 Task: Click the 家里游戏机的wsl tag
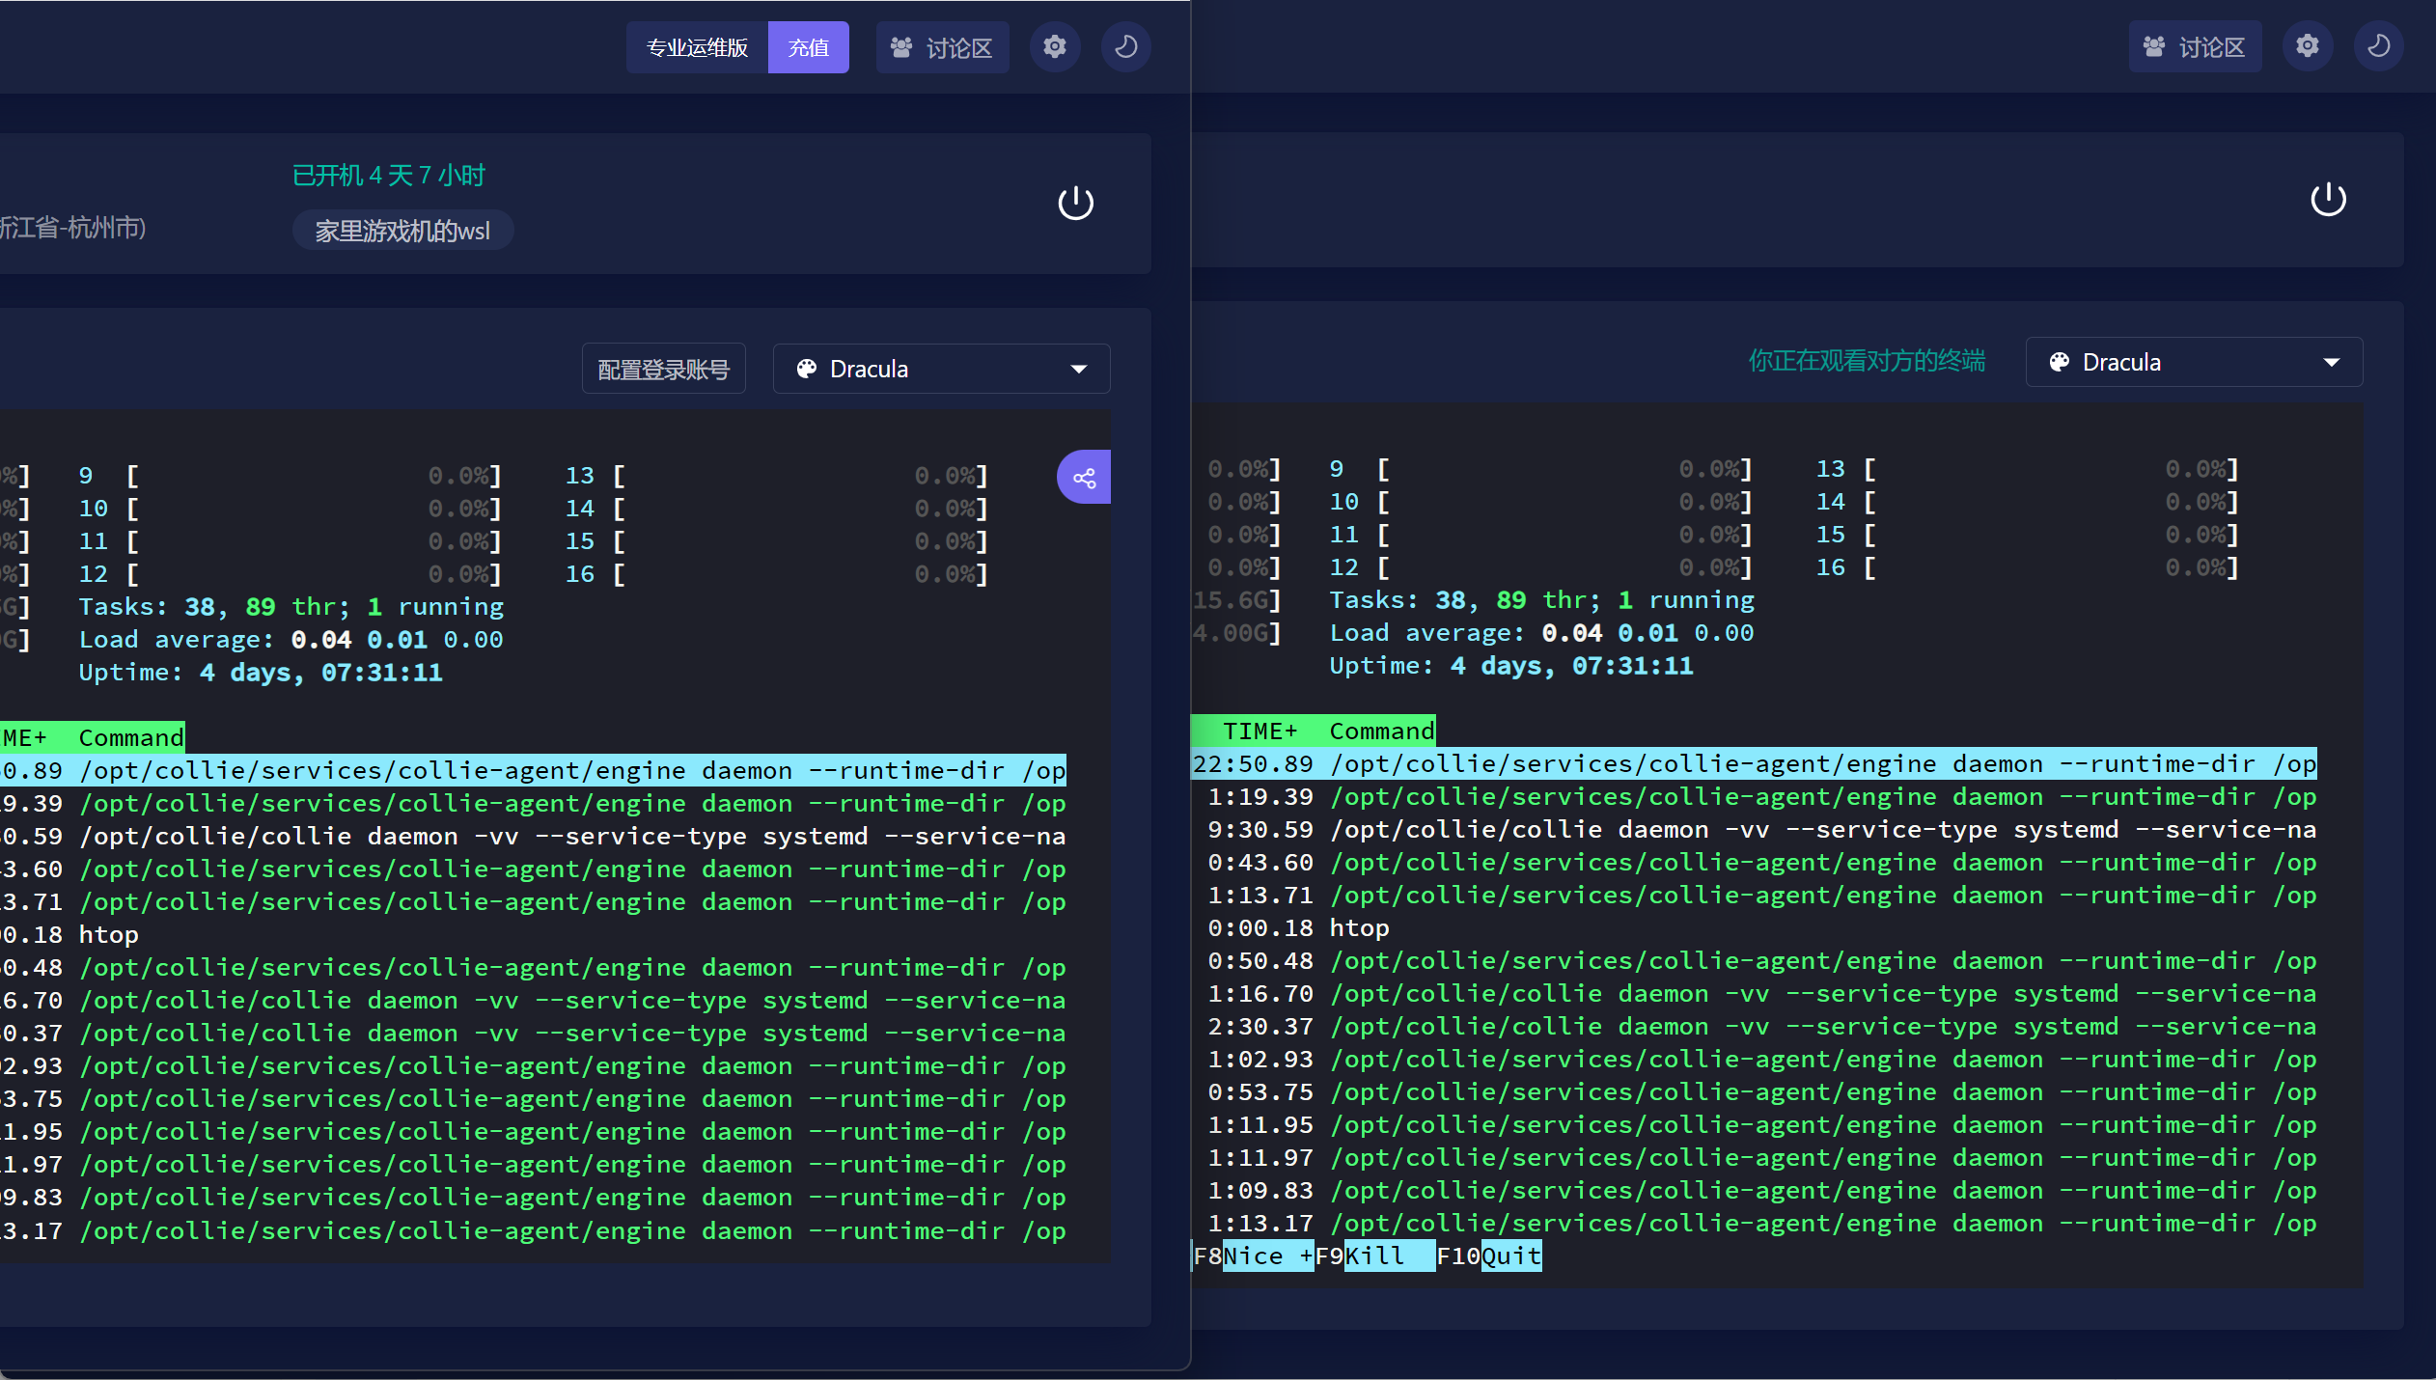tap(402, 231)
